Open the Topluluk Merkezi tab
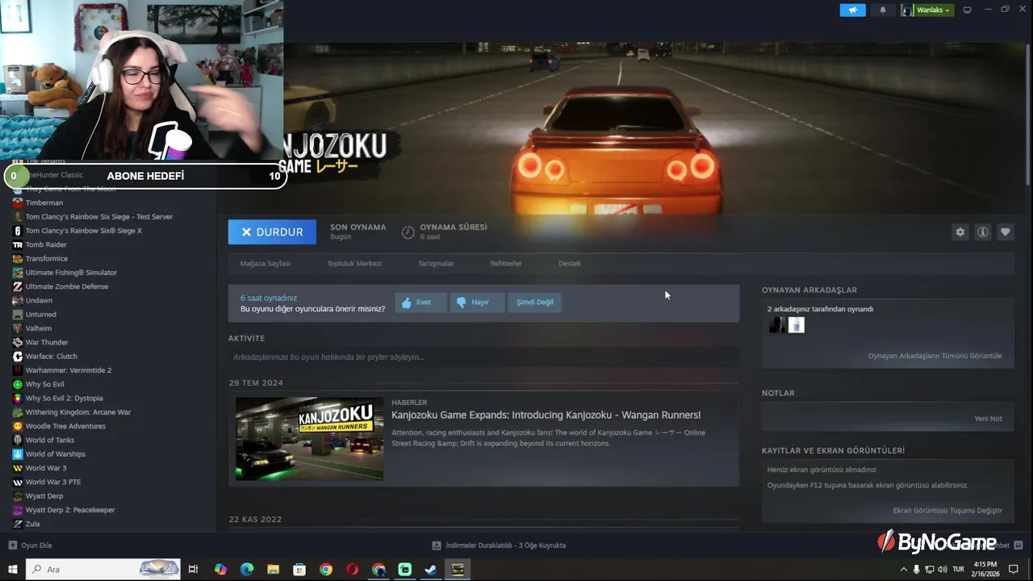The height and width of the screenshot is (581, 1033). pos(354,263)
